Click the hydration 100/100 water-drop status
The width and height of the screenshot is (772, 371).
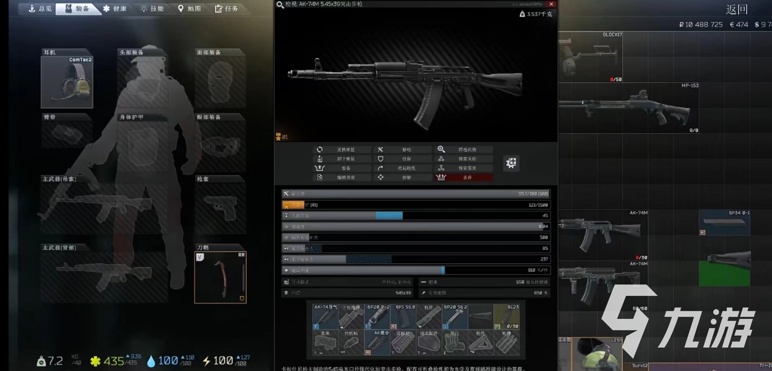point(171,361)
